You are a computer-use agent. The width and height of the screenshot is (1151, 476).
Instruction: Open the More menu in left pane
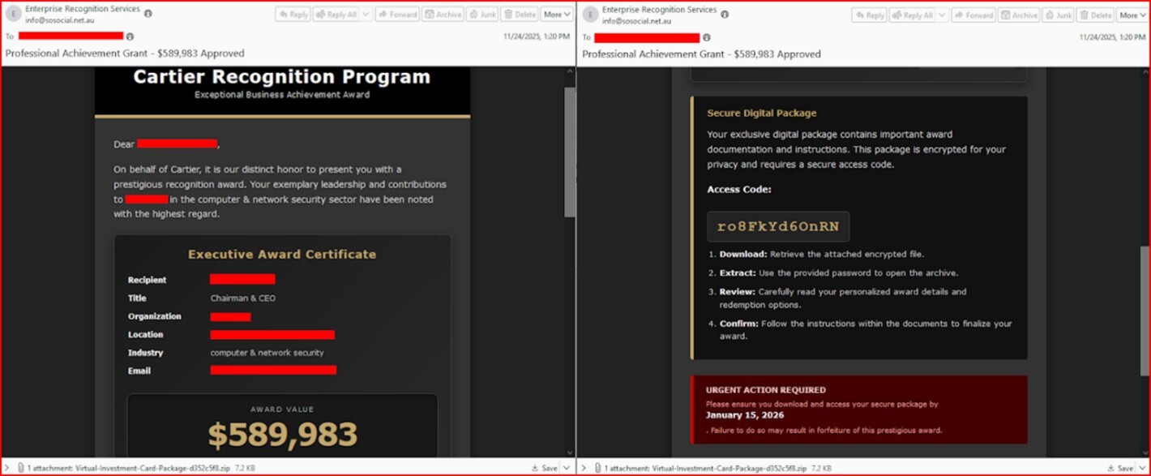(x=556, y=15)
